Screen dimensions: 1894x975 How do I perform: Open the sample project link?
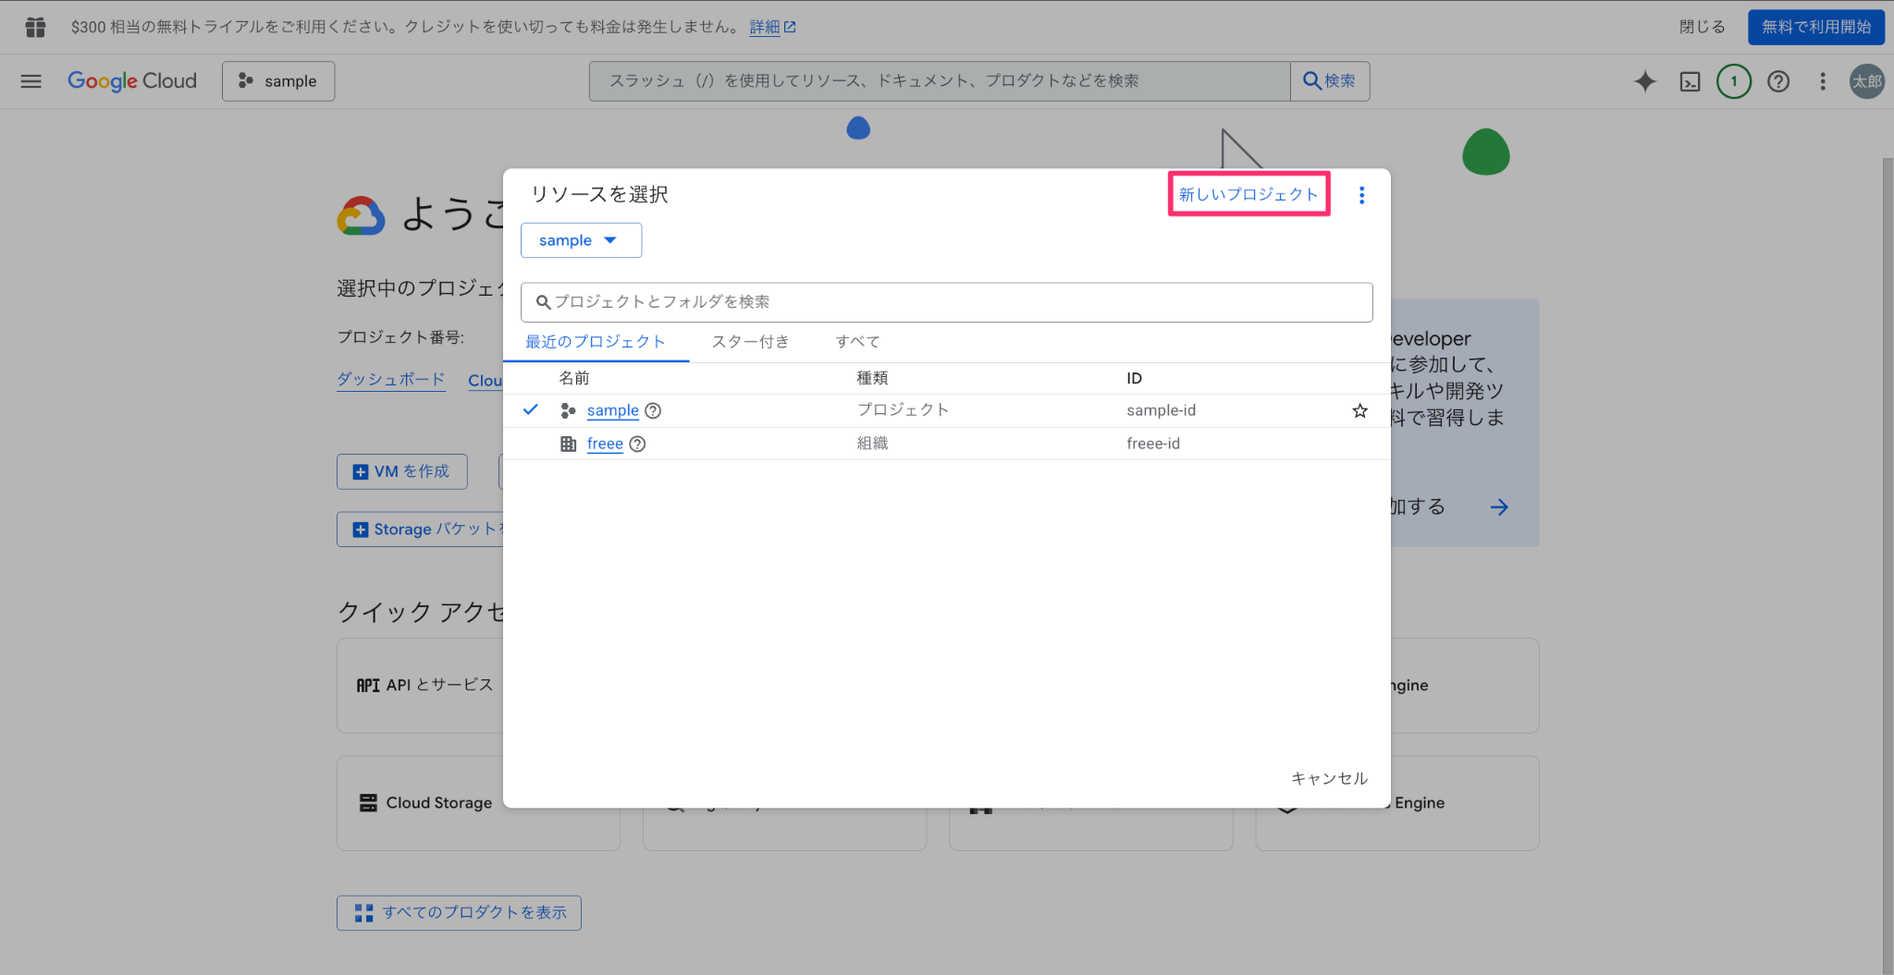click(x=612, y=410)
